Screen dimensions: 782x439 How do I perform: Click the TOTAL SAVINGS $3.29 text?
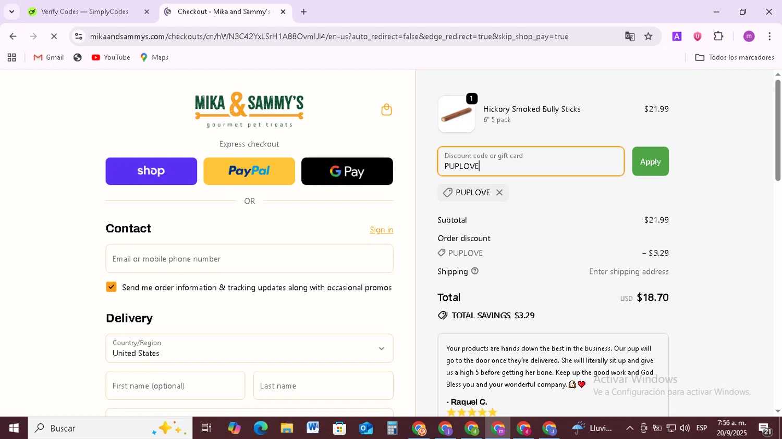pos(493,315)
